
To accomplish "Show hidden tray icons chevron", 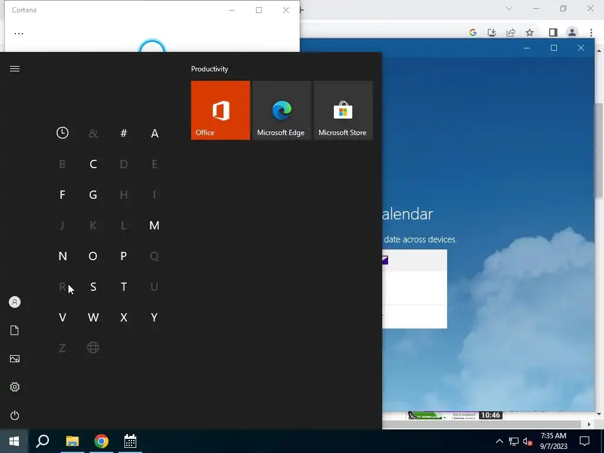I will point(499,441).
